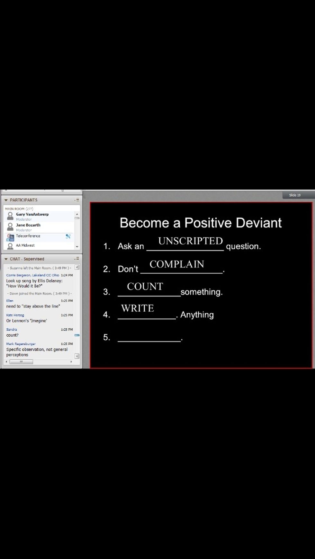Open the Chat panel options menu
This screenshot has width=315, height=559.
click(77, 259)
